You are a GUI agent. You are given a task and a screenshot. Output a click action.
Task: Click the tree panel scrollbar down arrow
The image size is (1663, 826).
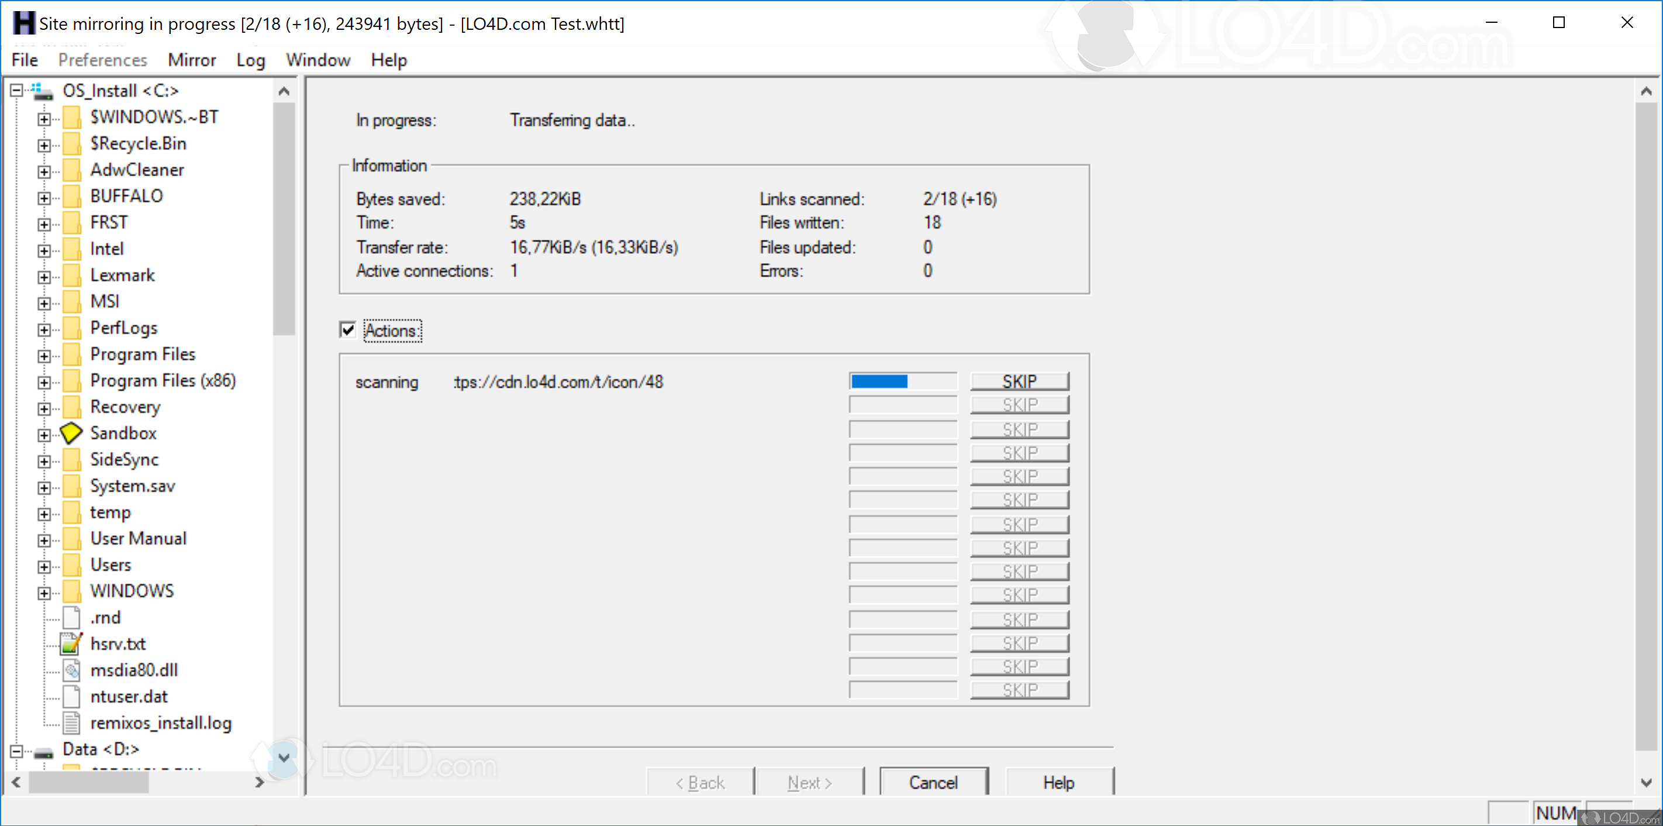[284, 758]
